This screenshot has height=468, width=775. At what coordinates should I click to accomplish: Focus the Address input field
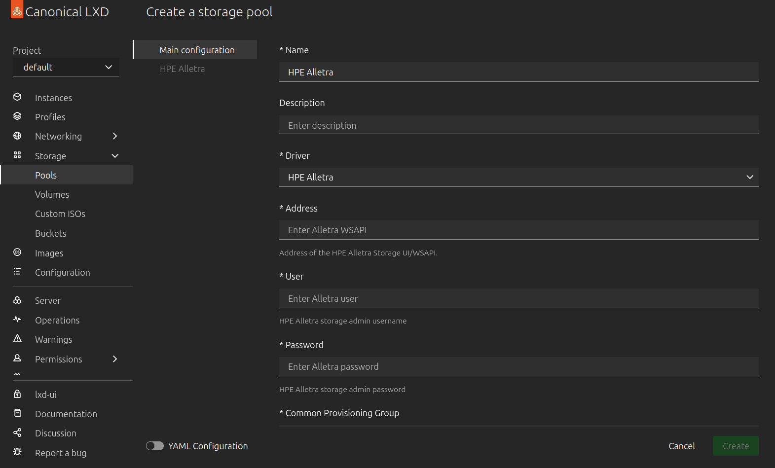tap(518, 230)
